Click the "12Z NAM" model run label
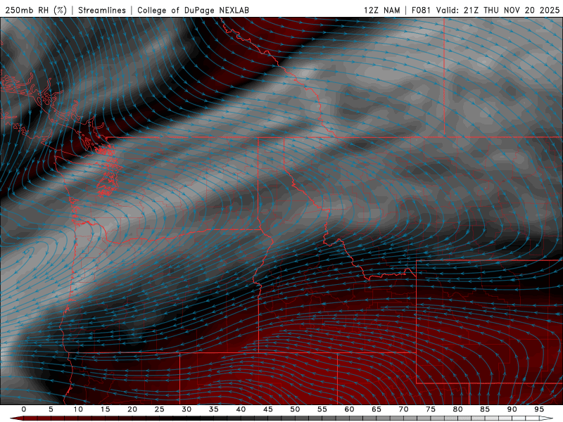Image resolution: width=563 pixels, height=422 pixels. (x=381, y=10)
